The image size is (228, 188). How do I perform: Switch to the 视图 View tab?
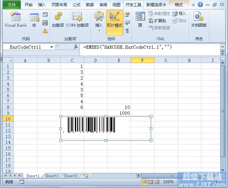[x=117, y=5]
